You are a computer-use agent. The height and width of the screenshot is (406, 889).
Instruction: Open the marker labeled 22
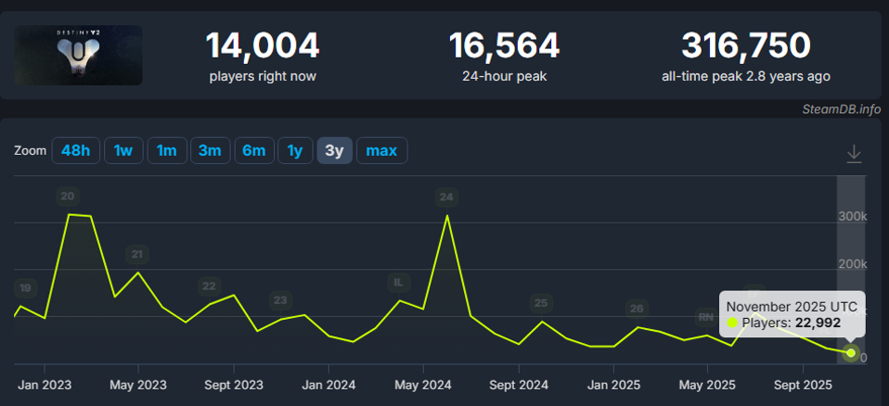(x=210, y=285)
